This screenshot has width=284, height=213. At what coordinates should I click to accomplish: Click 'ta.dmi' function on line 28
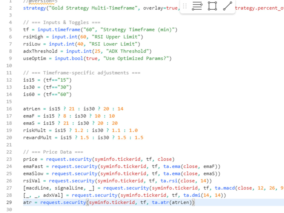[x=192, y=195]
